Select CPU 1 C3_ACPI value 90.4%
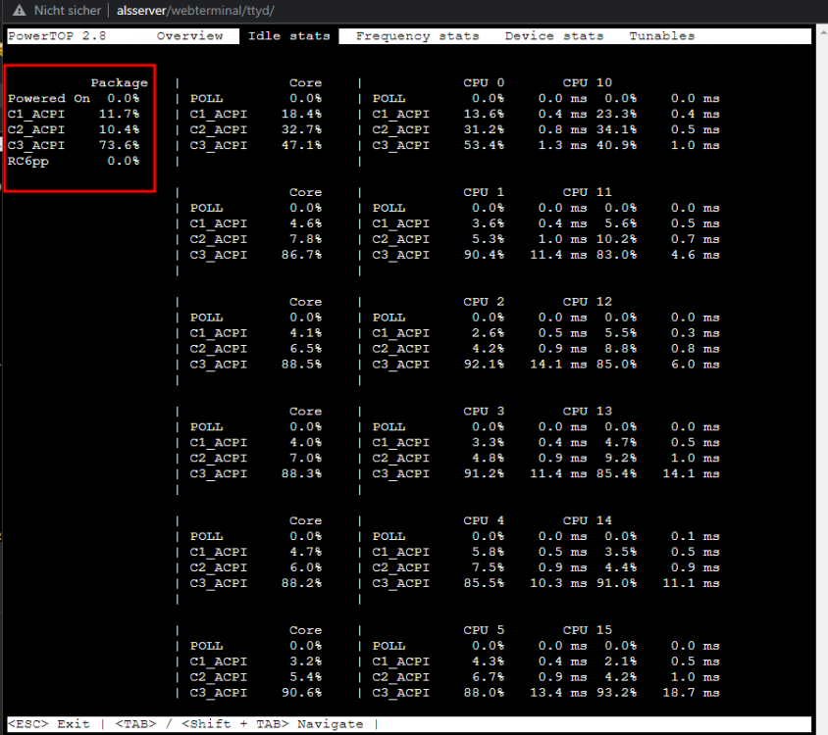Screen dimensions: 828x735 484,255
